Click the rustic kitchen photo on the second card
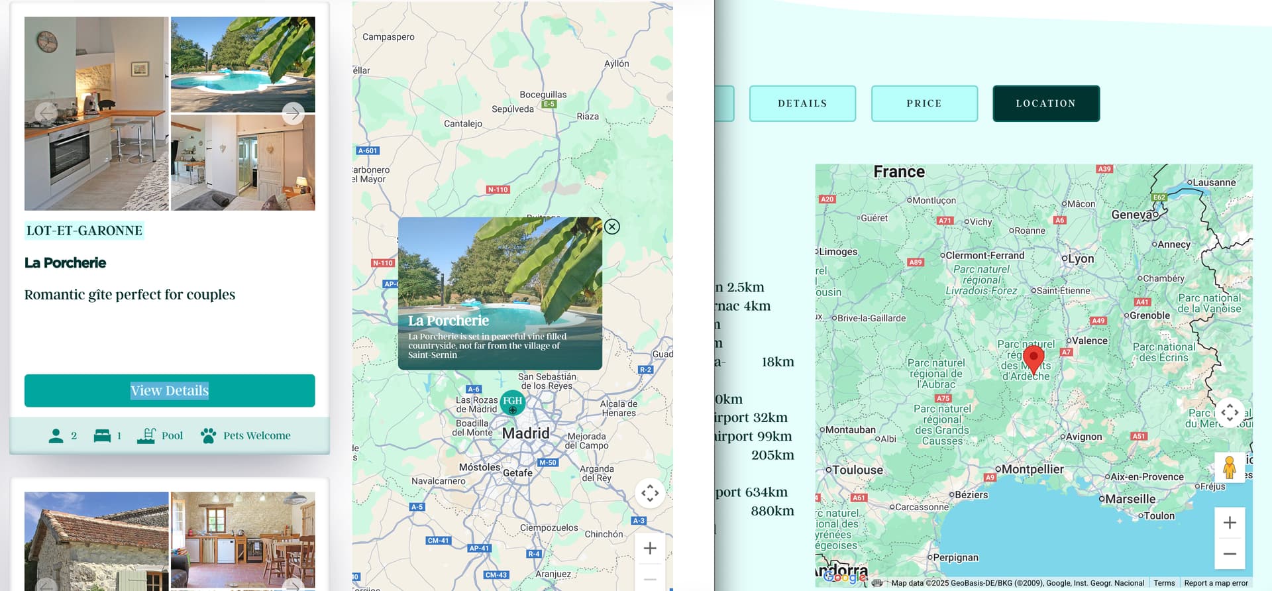Image resolution: width=1272 pixels, height=591 pixels. (x=243, y=541)
